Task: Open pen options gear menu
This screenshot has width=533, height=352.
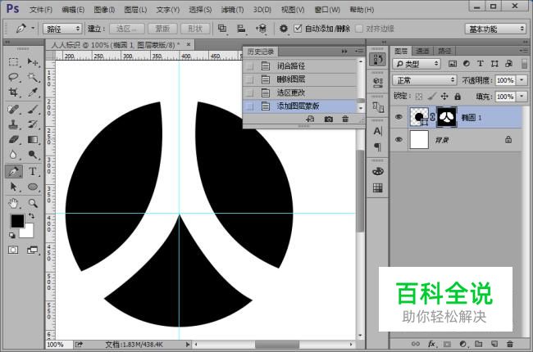Action: [284, 29]
